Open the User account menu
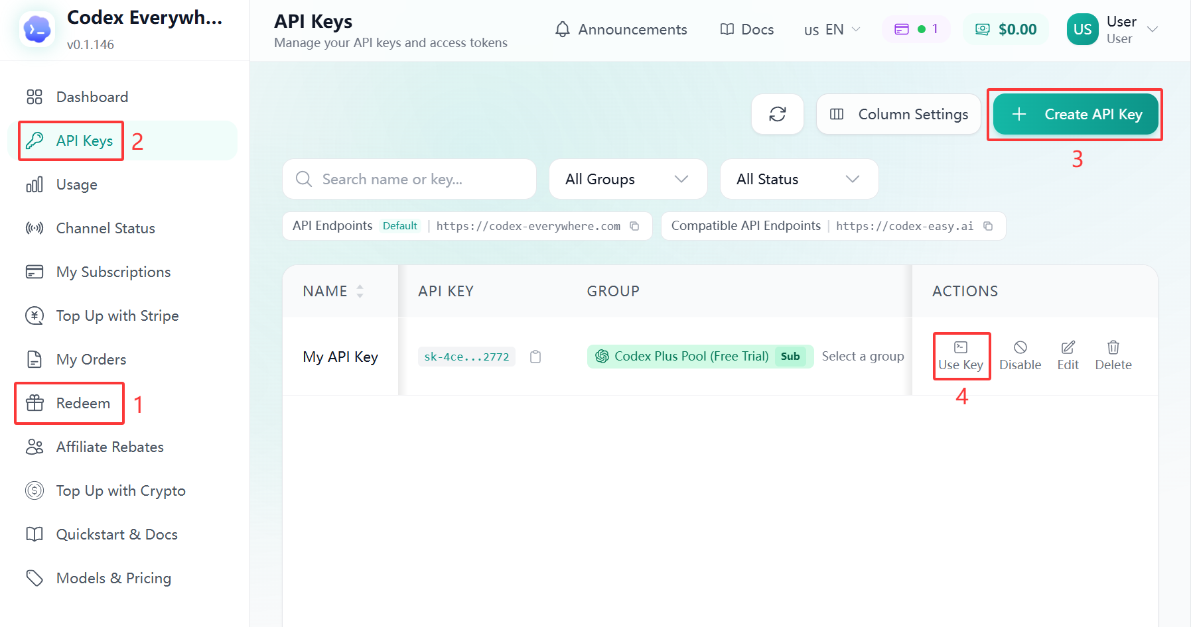The height and width of the screenshot is (627, 1191). click(1113, 30)
